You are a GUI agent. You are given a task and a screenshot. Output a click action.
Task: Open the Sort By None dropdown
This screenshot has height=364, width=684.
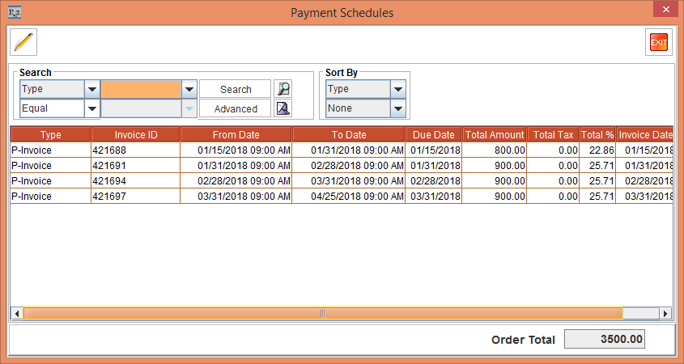coord(397,108)
